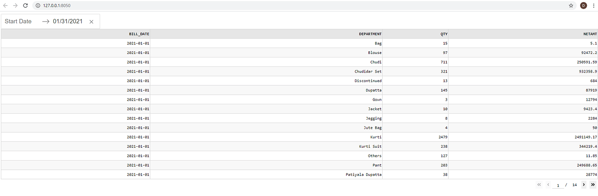Reload the page with refresh icon

point(26,6)
